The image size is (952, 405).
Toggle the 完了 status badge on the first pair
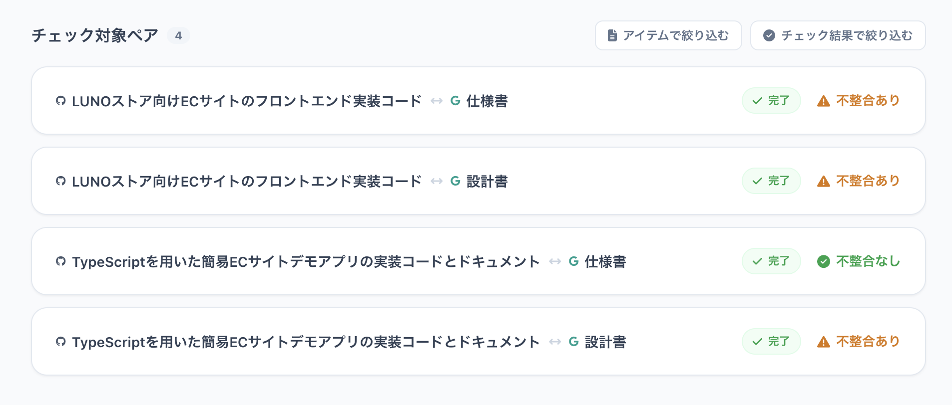(x=771, y=100)
